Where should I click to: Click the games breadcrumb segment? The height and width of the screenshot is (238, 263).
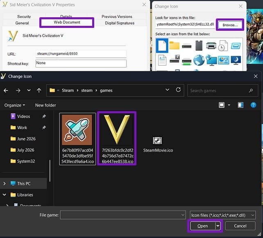point(106,90)
